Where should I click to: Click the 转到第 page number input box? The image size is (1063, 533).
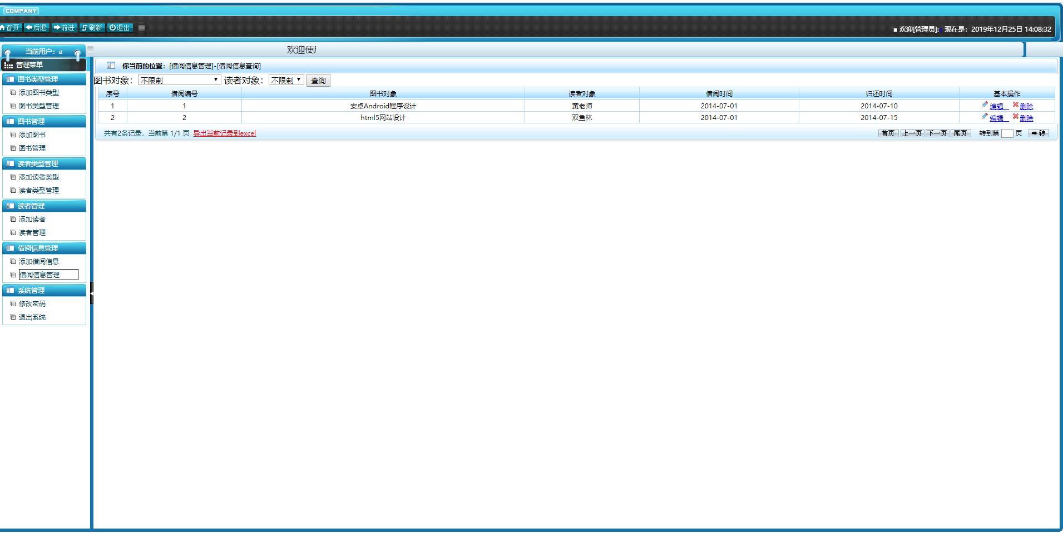1007,133
